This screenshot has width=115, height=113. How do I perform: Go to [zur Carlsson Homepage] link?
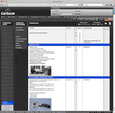[x=70, y=17]
